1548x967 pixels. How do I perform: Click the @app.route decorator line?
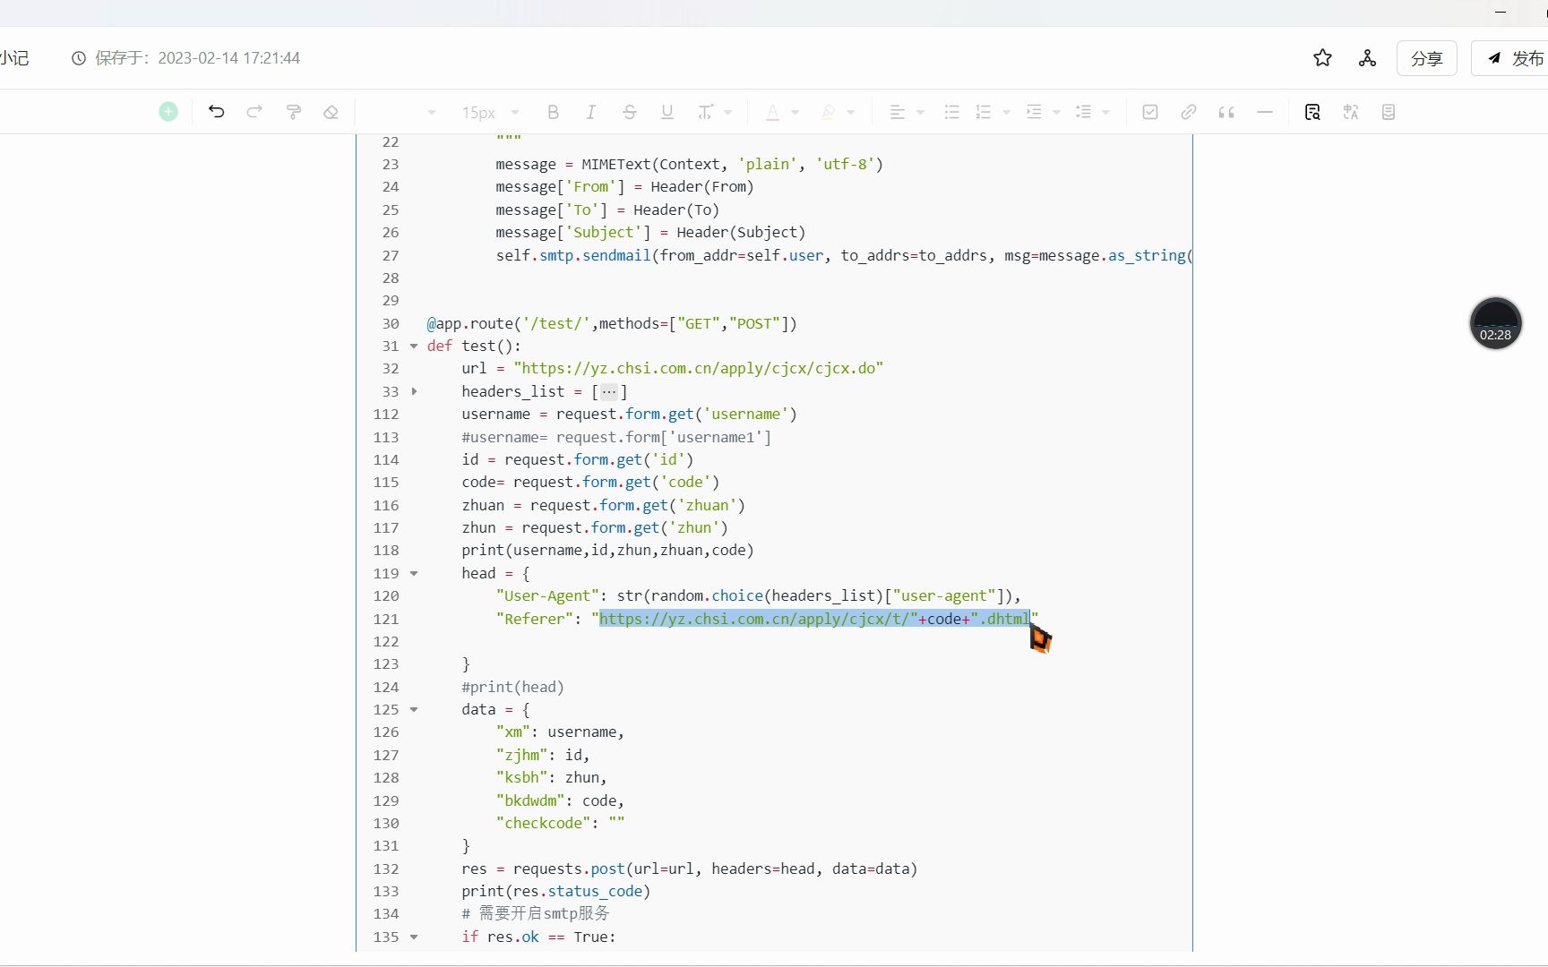point(612,323)
